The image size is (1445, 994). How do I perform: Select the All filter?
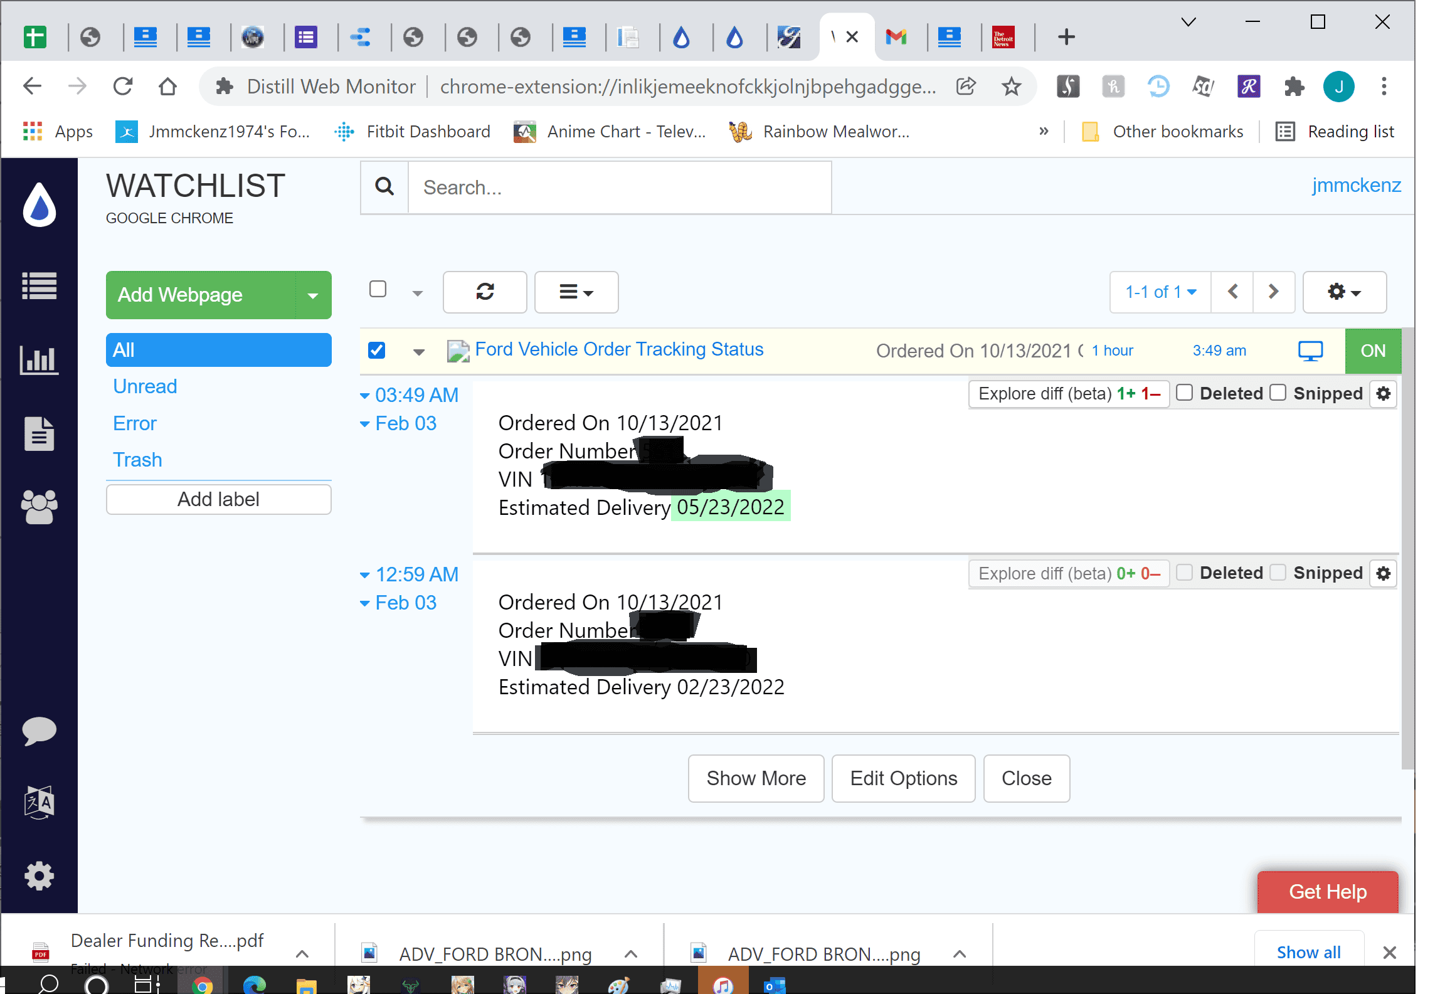tap(218, 350)
